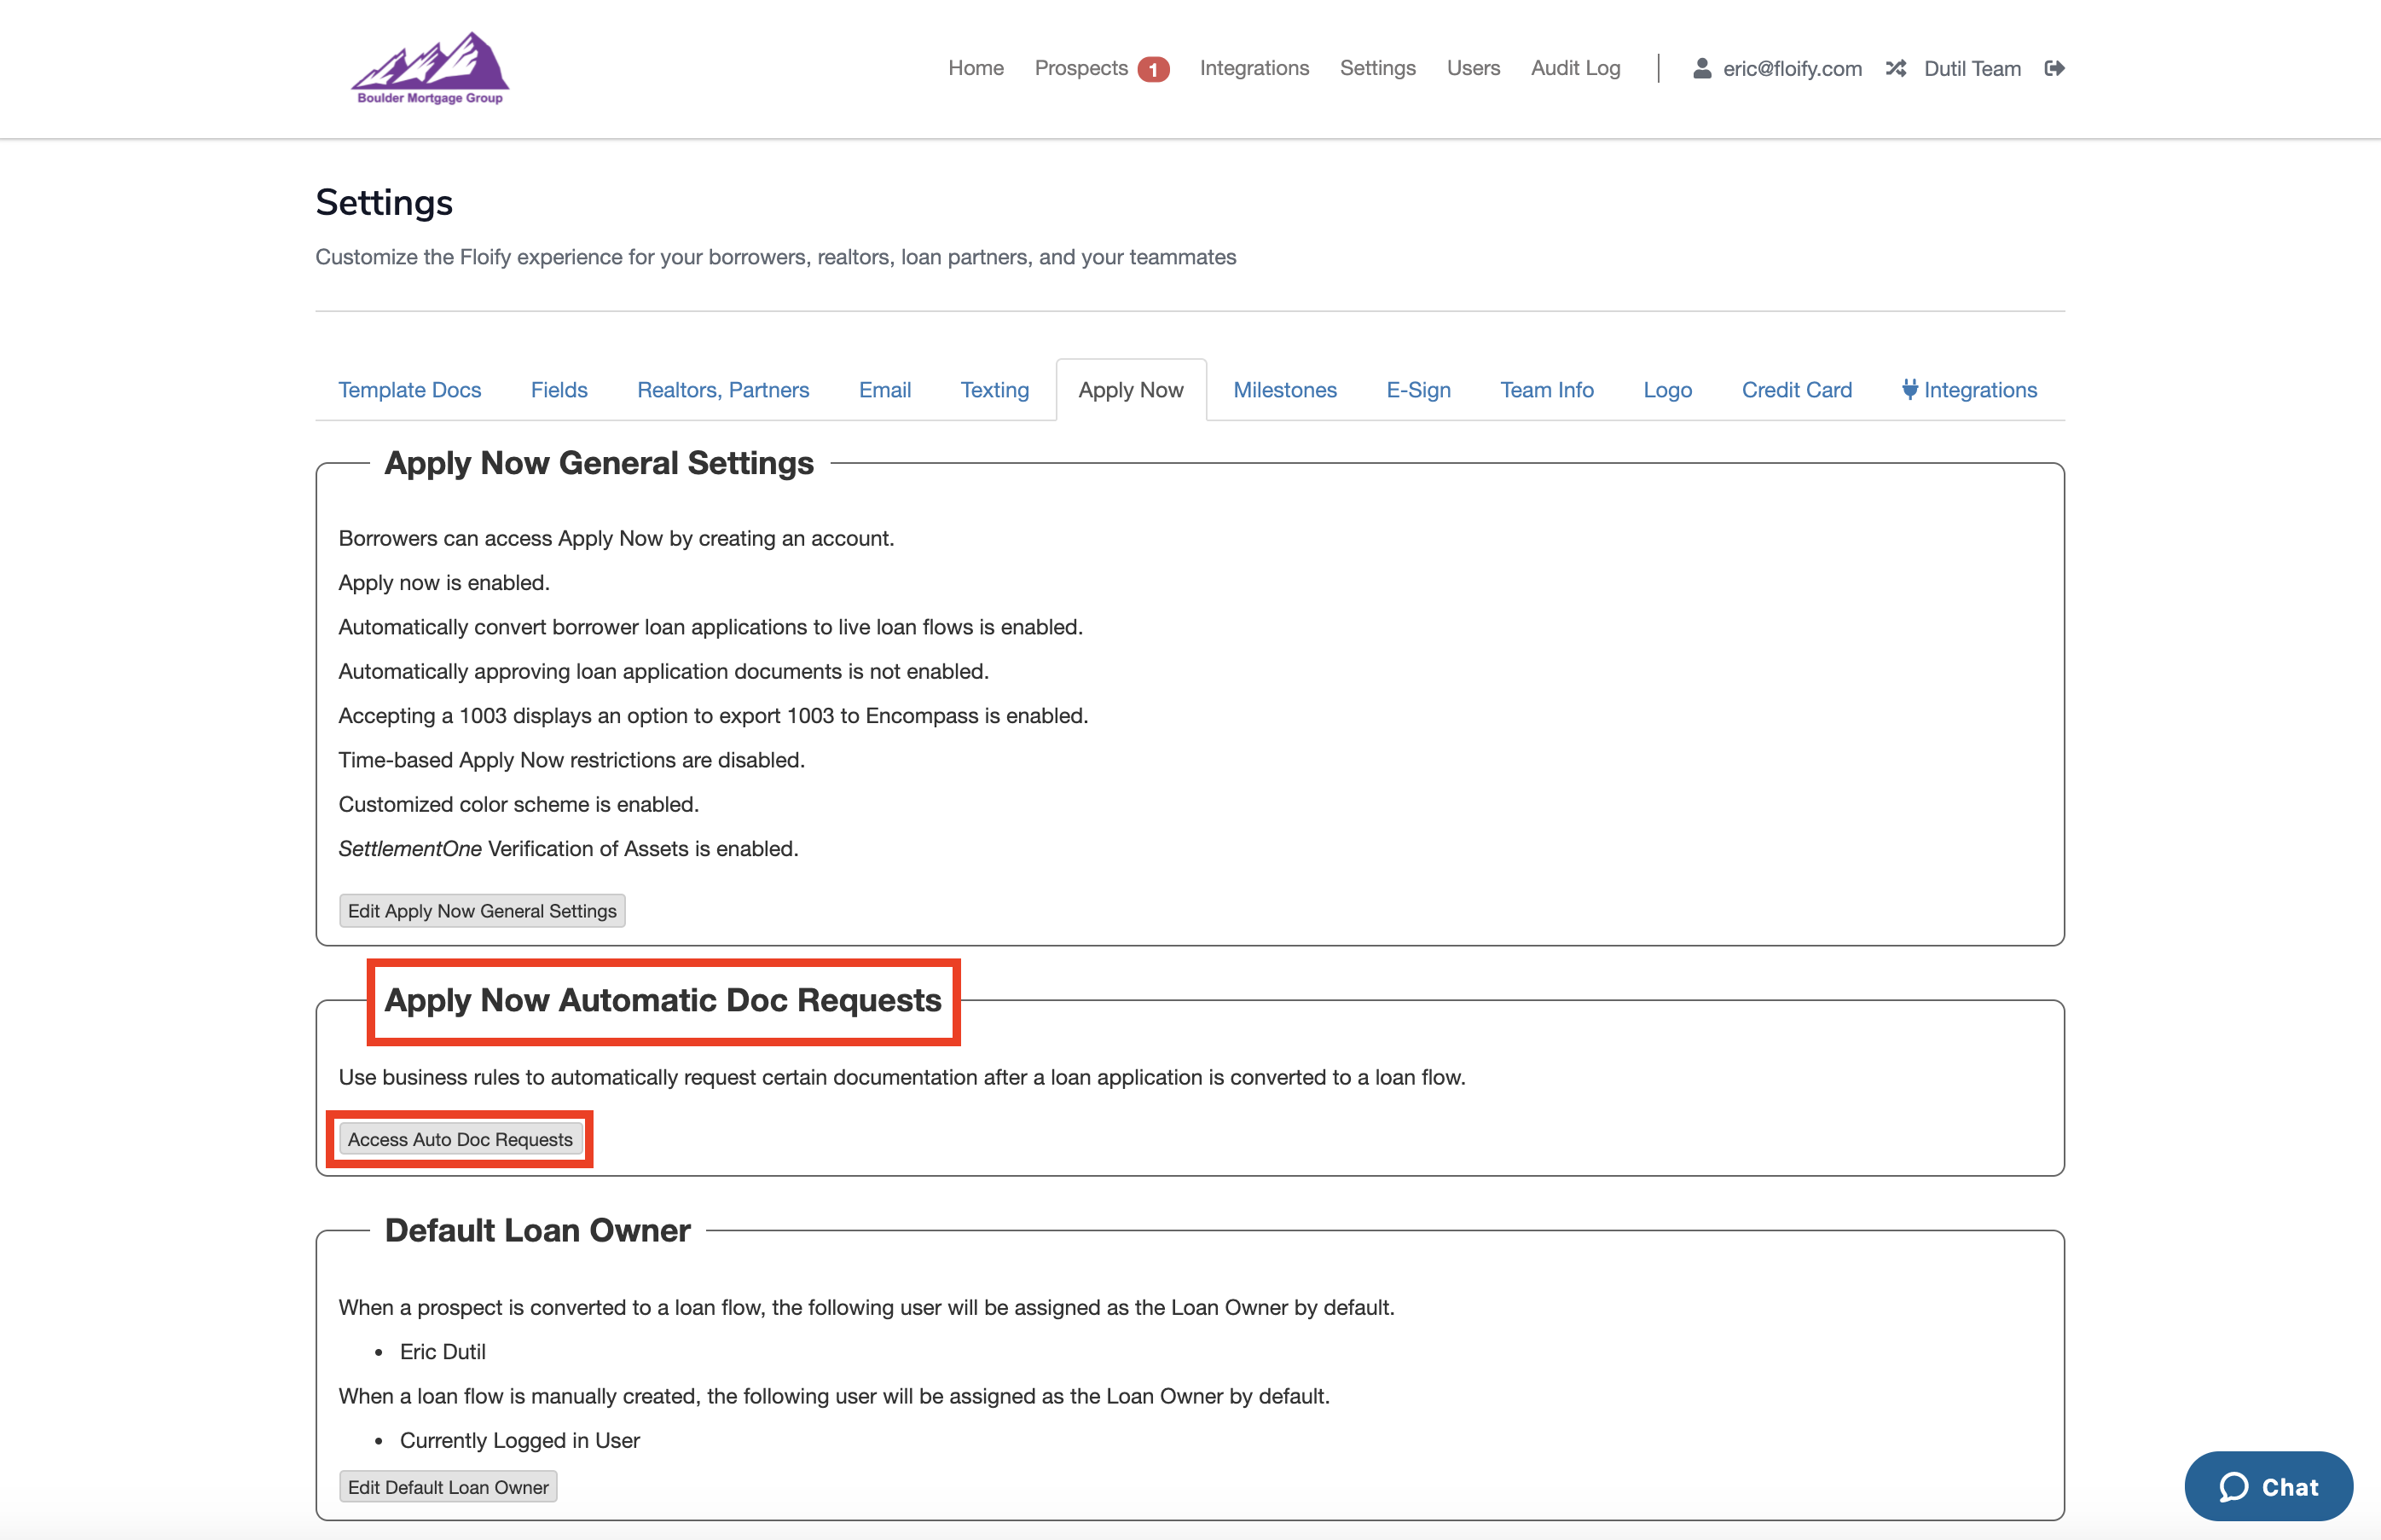Click the user profile icon beside eric@floify.com
The width and height of the screenshot is (2381, 1540).
coord(1701,68)
